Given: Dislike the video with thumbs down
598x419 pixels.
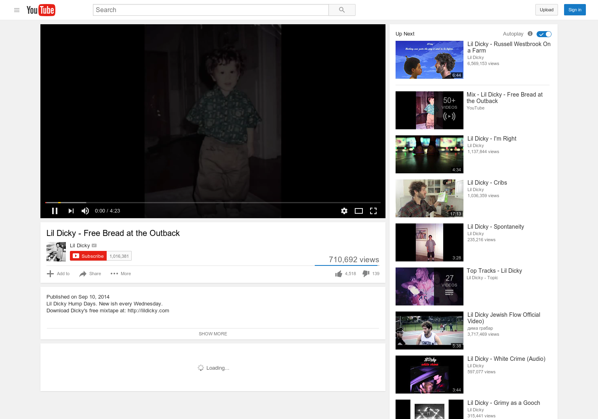Looking at the screenshot, I should [x=366, y=274].
